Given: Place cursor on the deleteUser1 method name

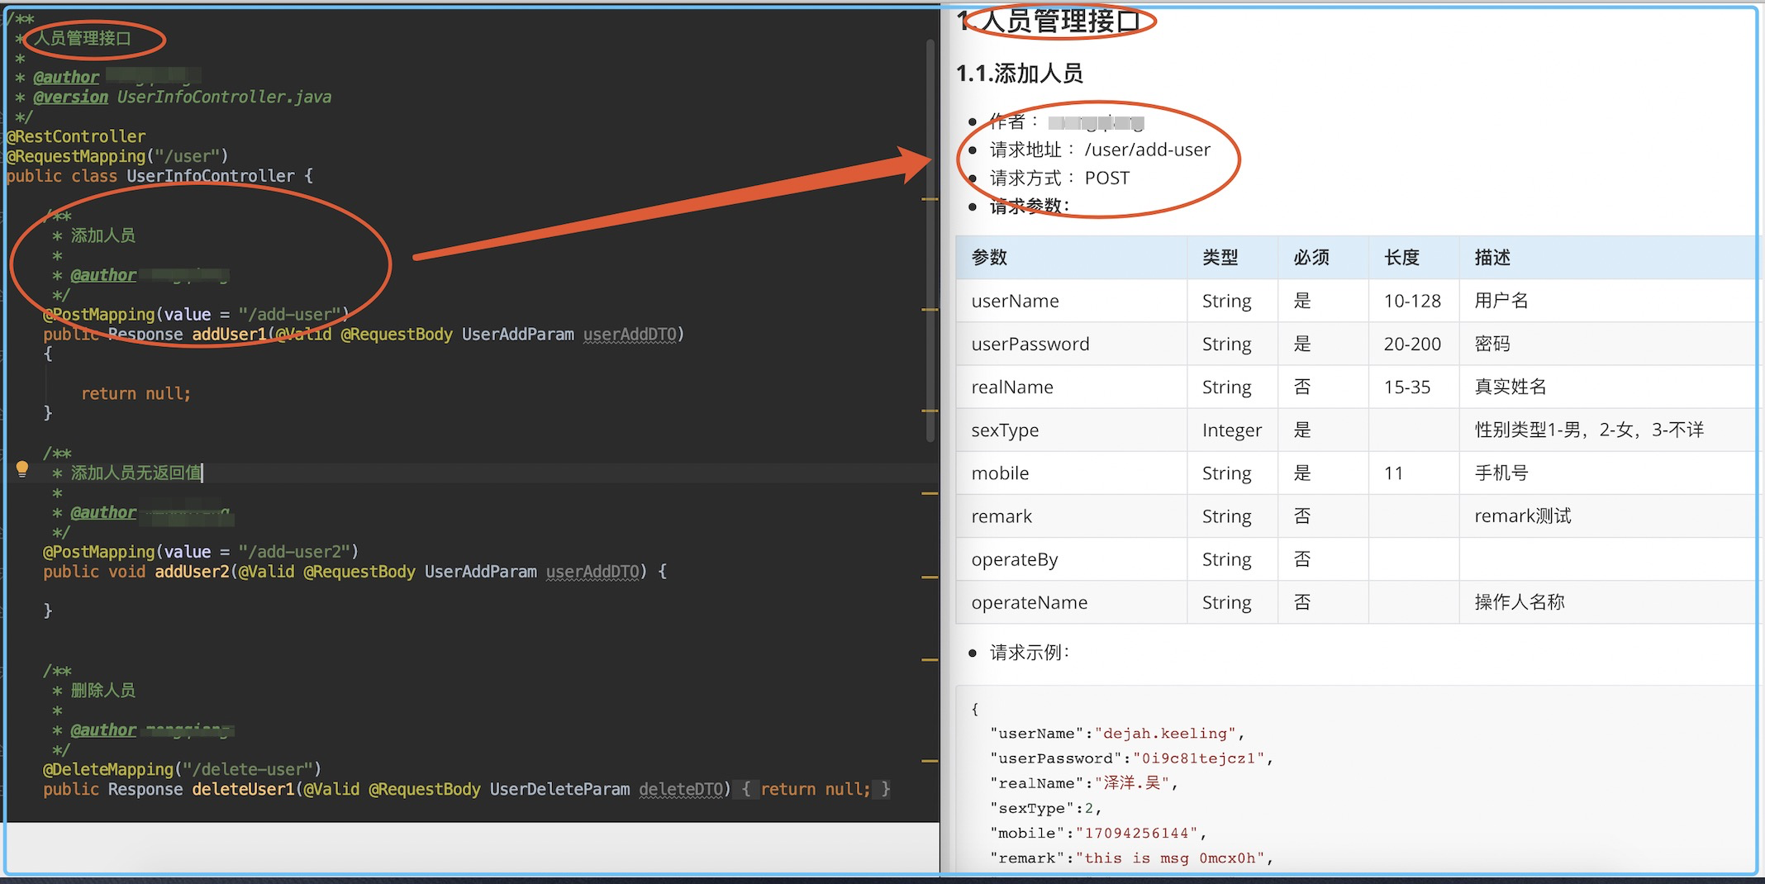Looking at the screenshot, I should pos(243,789).
